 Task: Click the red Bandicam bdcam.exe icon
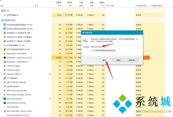(x=5, y=58)
